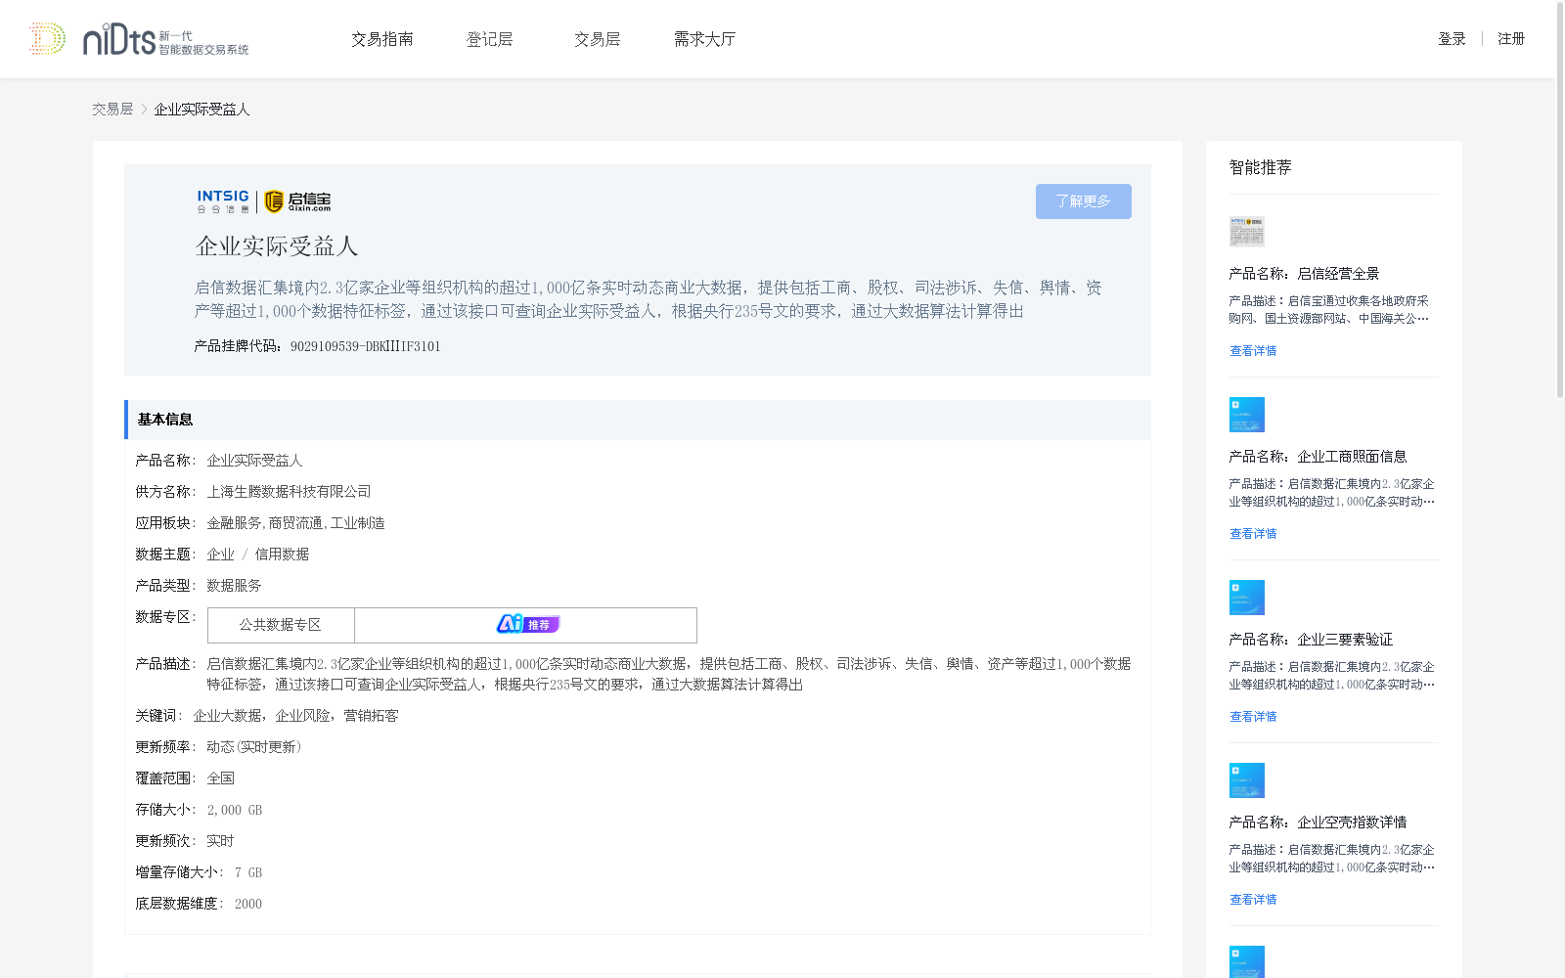Viewport: 1565px width, 978px height.
Task: Click the 了解更多 button
Action: tap(1084, 201)
